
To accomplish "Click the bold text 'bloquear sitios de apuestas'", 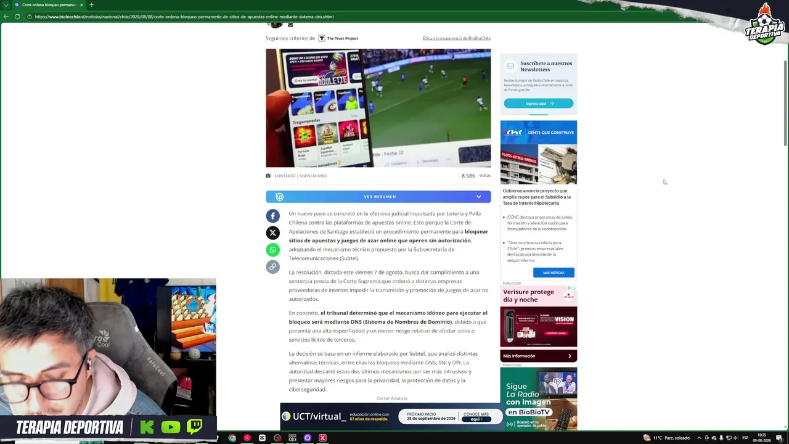I will [x=388, y=236].
